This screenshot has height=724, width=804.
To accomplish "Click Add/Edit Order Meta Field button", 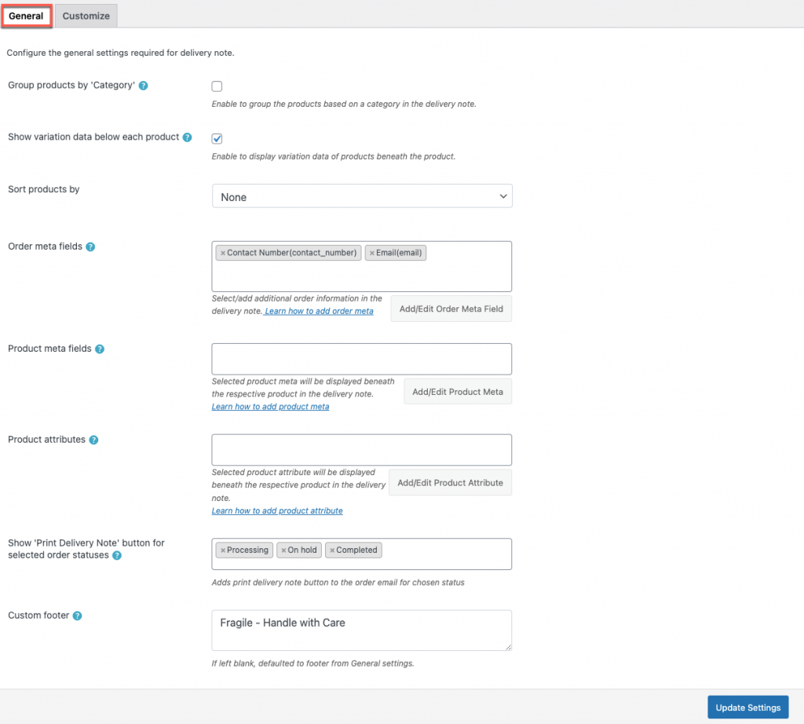I will 451,309.
